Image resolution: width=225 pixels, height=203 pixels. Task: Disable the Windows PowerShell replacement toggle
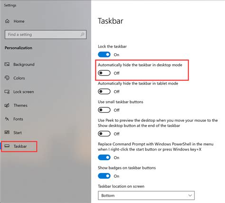point(104,157)
